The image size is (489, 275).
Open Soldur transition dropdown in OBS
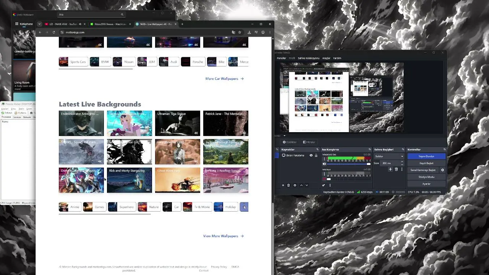coord(389,156)
